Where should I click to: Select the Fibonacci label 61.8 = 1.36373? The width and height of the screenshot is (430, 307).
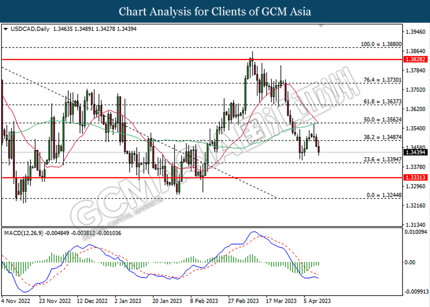(382, 101)
